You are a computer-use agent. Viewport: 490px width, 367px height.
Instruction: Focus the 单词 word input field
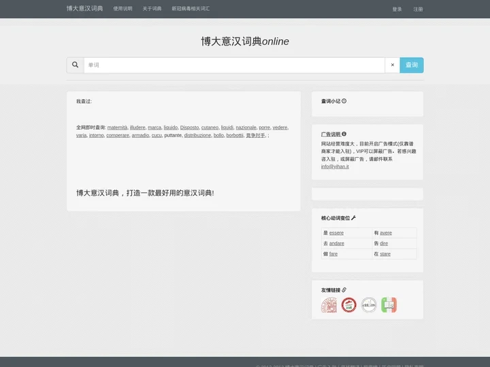point(234,65)
